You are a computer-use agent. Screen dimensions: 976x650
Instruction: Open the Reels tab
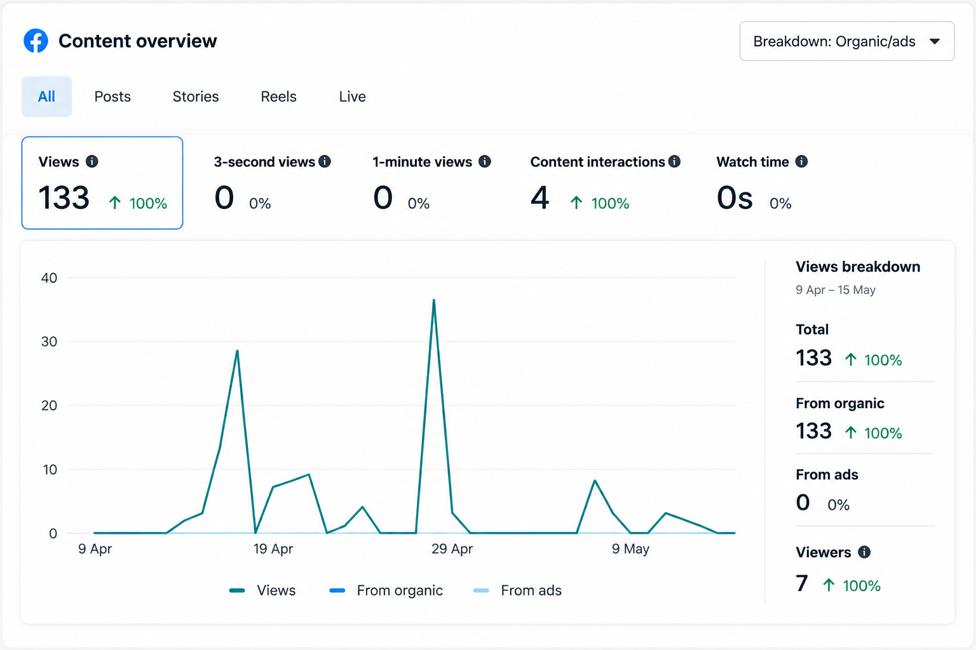coord(278,96)
